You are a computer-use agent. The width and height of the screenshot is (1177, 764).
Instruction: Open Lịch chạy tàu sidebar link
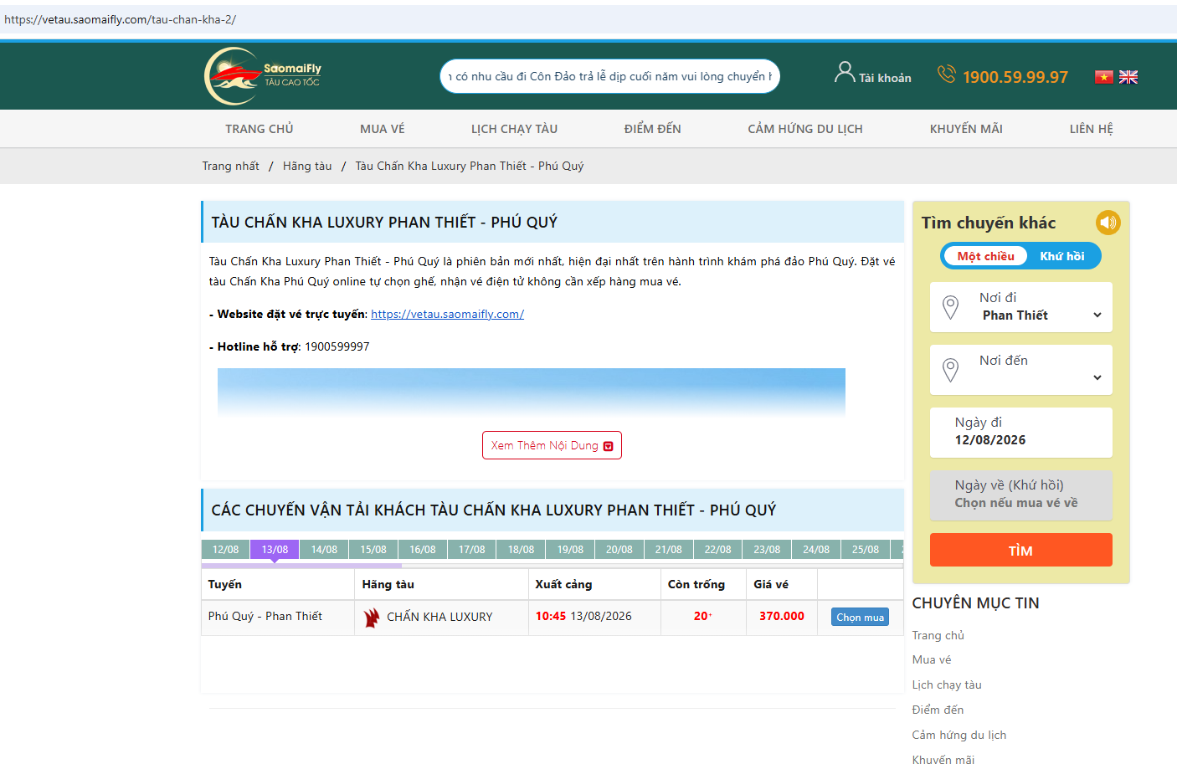click(x=947, y=685)
